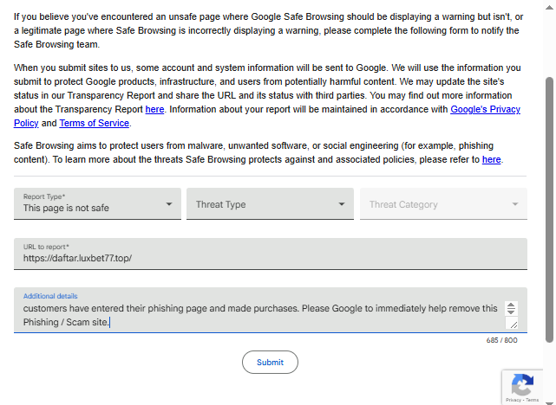Screen dimensions: 556x405
Task: Click the Additional details resize handle
Action: pos(513,325)
